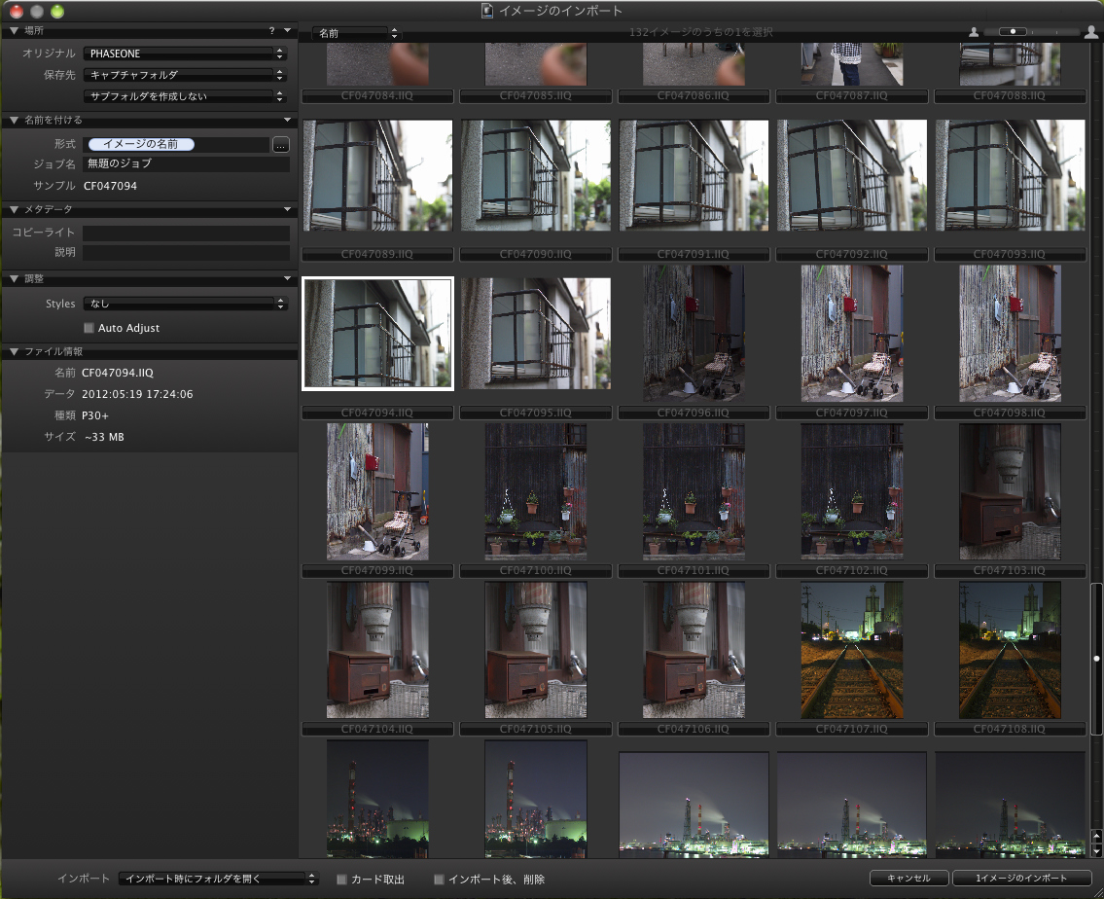The width and height of the screenshot is (1104, 899).
Task: Select thumbnail CF047101.IIQ
Action: [x=694, y=492]
